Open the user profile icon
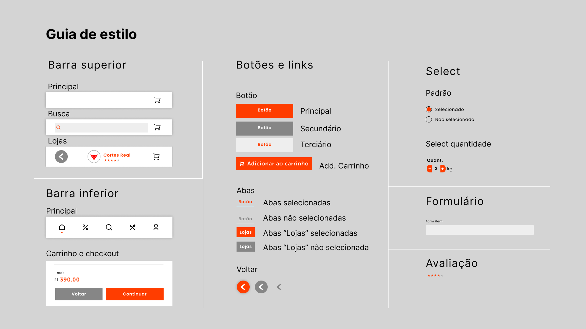 pos(156,227)
